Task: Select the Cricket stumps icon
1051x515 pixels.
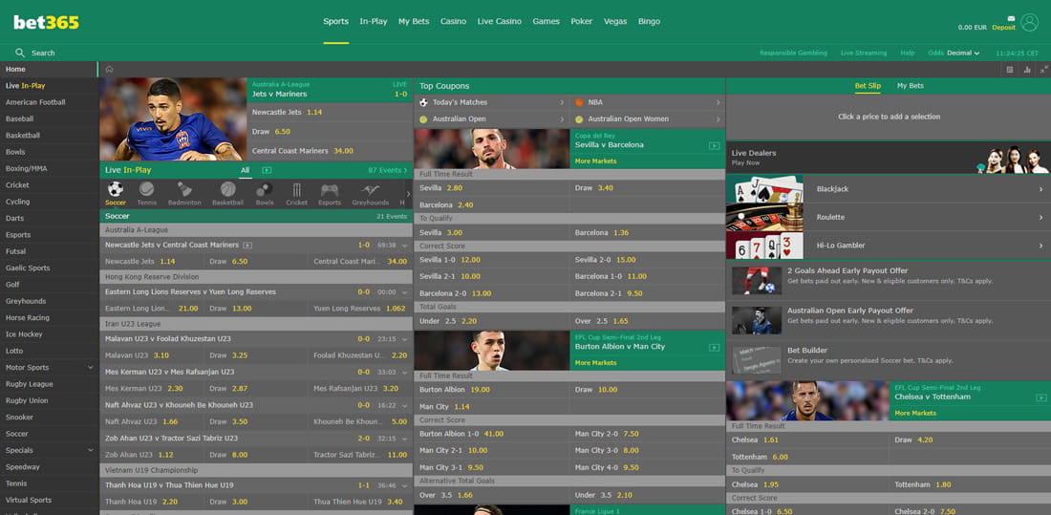Action: click(296, 190)
